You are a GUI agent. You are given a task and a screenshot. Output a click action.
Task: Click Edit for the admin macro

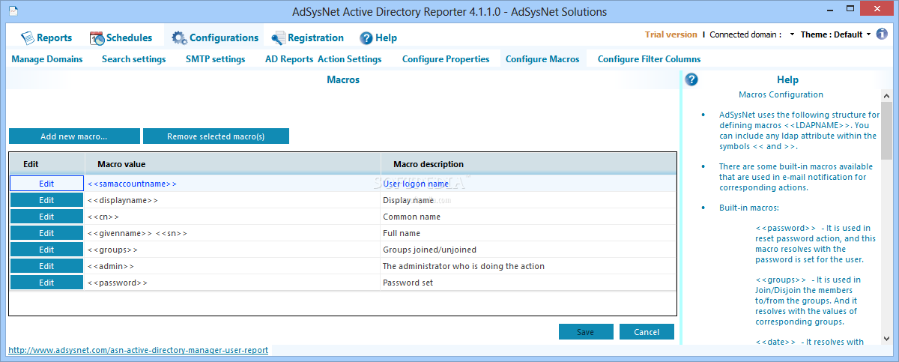(x=46, y=266)
